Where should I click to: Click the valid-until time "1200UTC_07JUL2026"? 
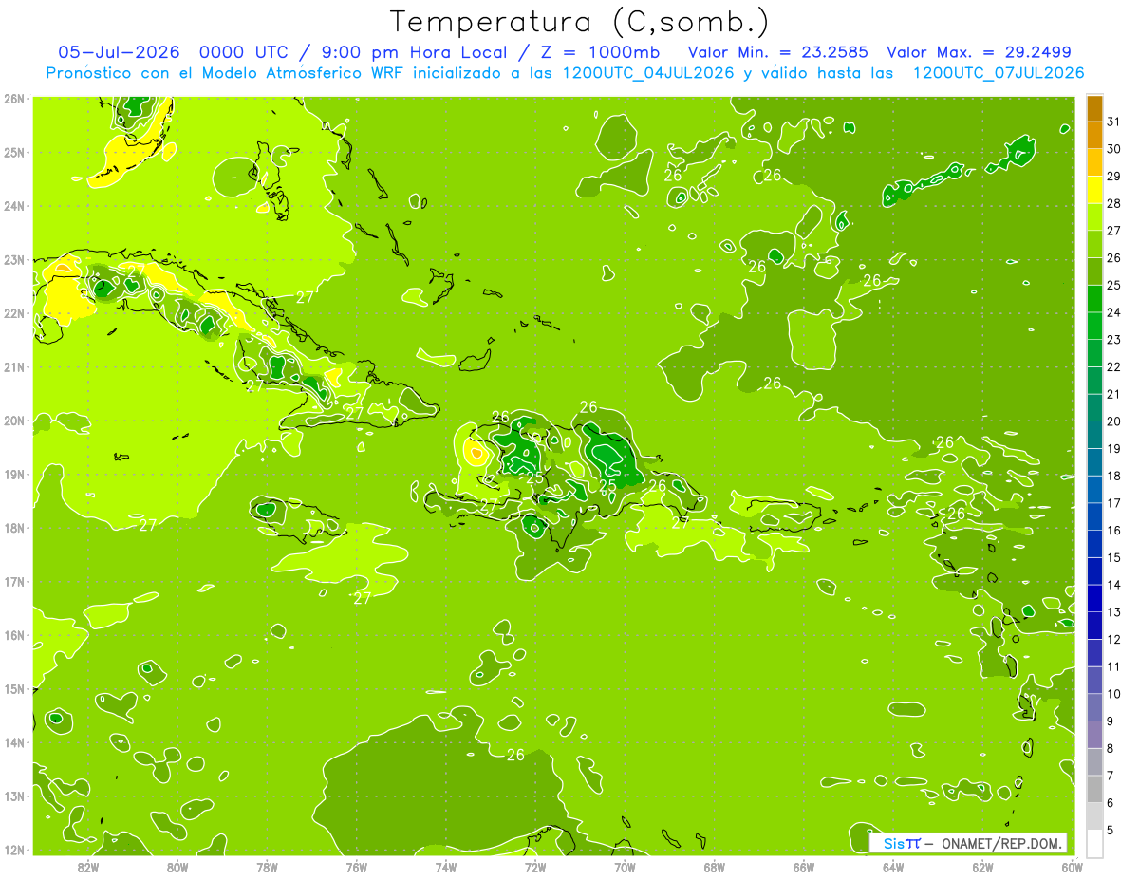(999, 73)
